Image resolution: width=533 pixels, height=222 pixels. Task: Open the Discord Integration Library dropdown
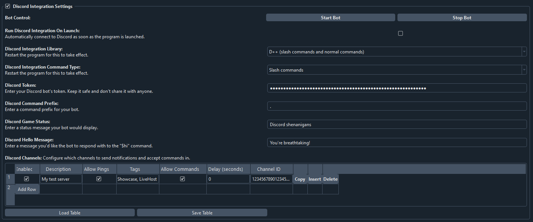[397, 52]
